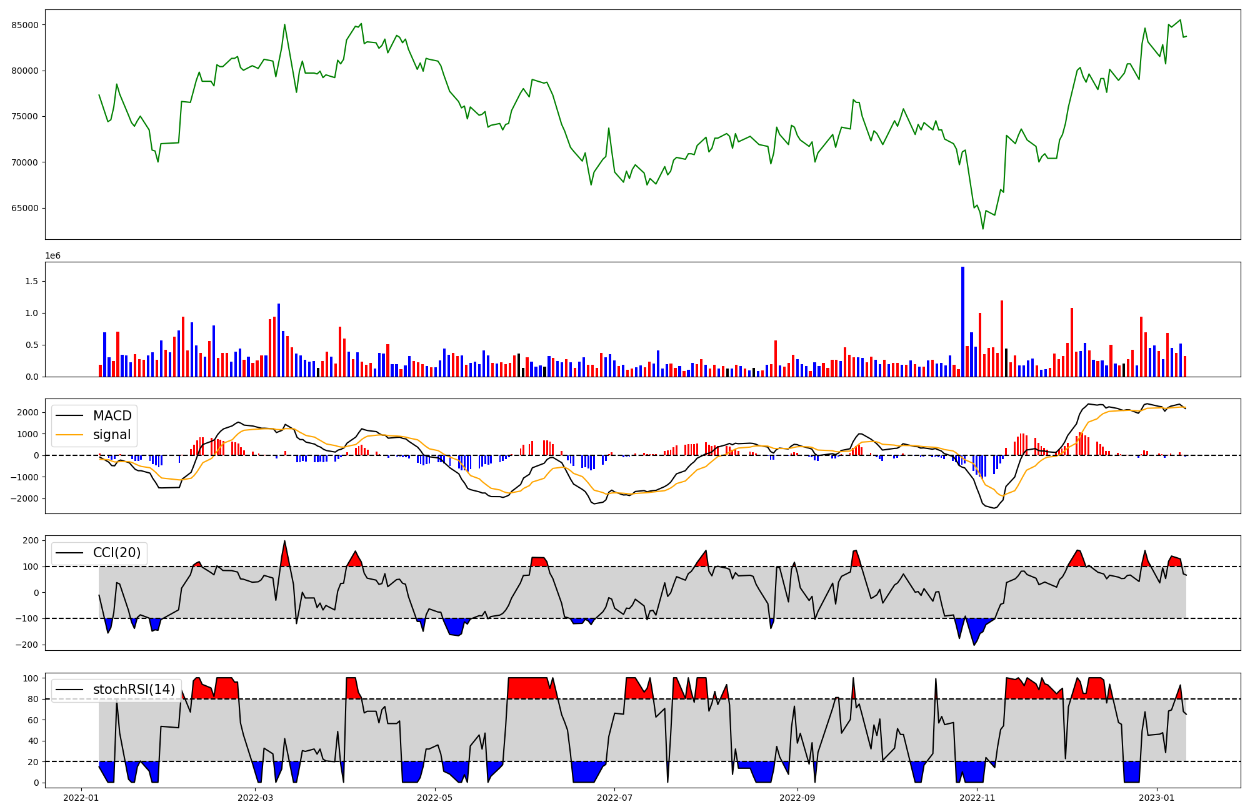Viewport: 1250px width, 812px height.
Task: Click the 2023-01 date tick label
Action: click(1157, 798)
